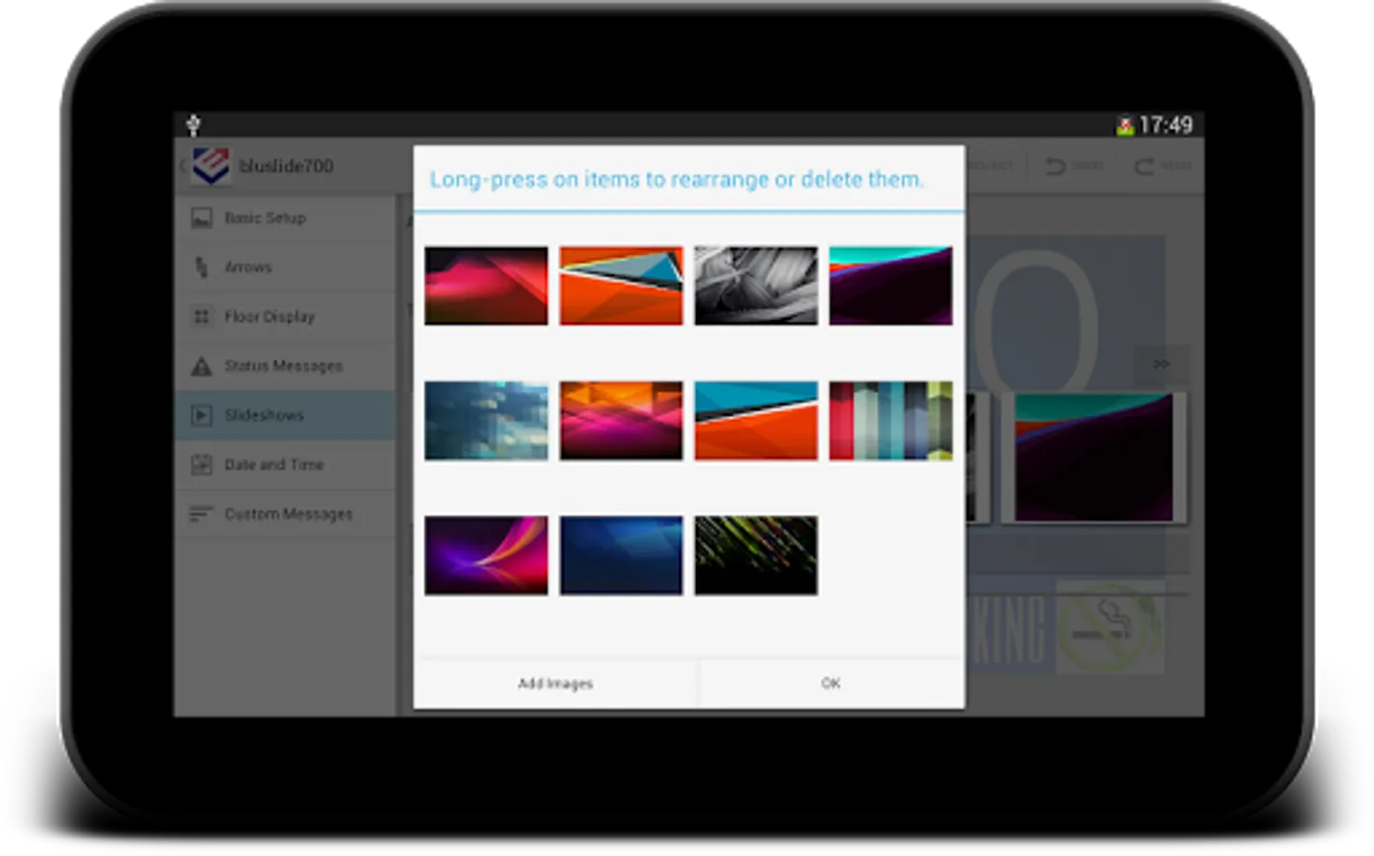Click the Undo arrow in the top bar

pos(1055,166)
